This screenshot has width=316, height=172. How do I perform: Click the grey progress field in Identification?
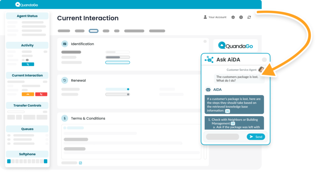click(118, 57)
